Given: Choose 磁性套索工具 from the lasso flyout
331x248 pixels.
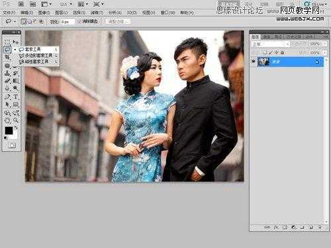Looking at the screenshot, I should (38, 62).
